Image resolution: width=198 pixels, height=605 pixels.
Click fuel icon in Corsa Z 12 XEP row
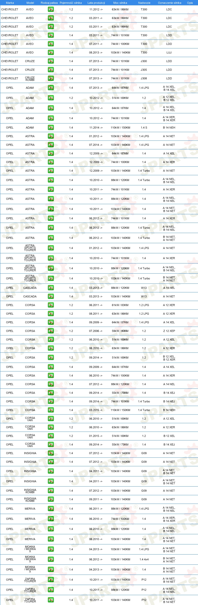pos(51,331)
